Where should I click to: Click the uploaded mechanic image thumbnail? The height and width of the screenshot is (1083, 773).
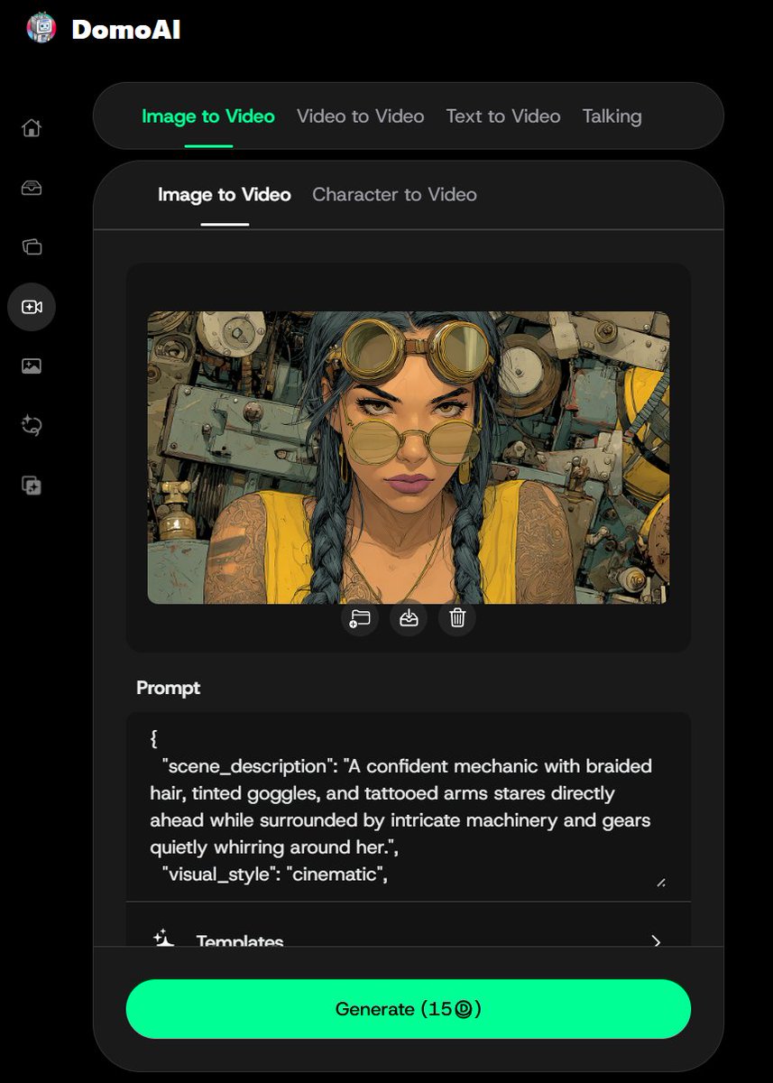(x=409, y=458)
